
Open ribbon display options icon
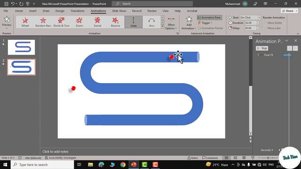[x=265, y=4]
